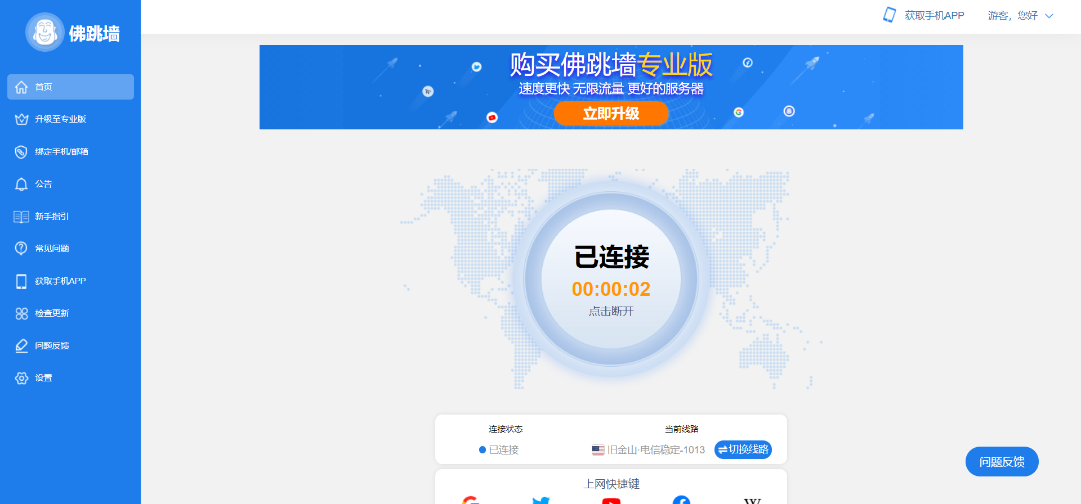Viewport: 1081px width, 504px height.
Task: Open 设置 settings page
Action: [70, 378]
